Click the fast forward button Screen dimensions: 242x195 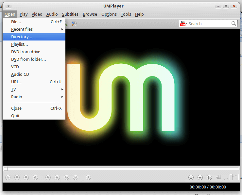[66, 177]
